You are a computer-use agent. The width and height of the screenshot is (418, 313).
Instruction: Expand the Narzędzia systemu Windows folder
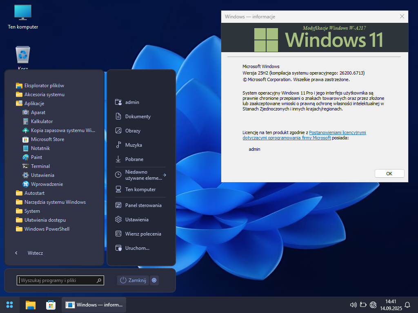(55, 202)
